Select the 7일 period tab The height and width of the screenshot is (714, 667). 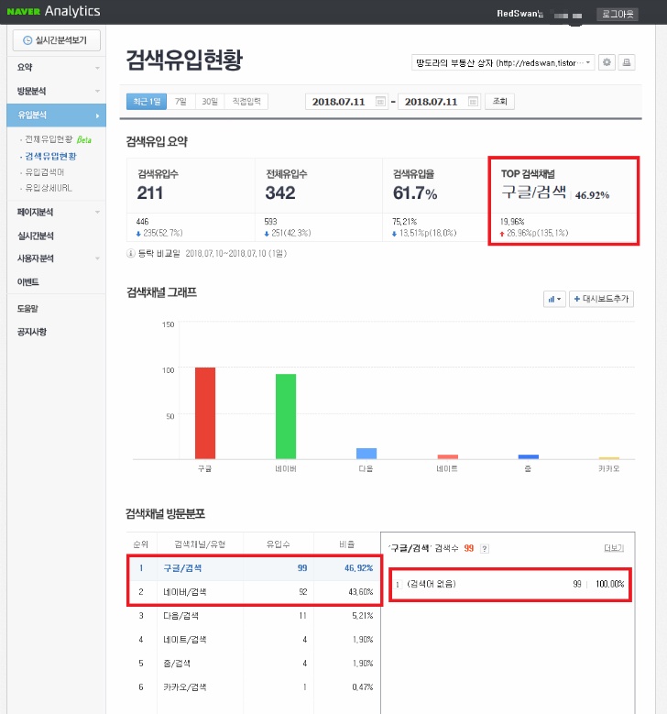[180, 102]
